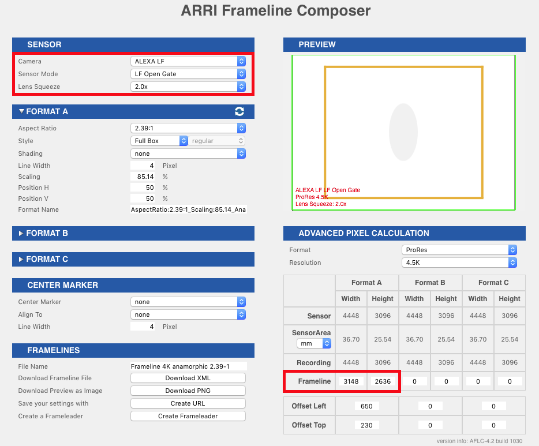Click the Format A Frameline height field 2636

tap(383, 381)
